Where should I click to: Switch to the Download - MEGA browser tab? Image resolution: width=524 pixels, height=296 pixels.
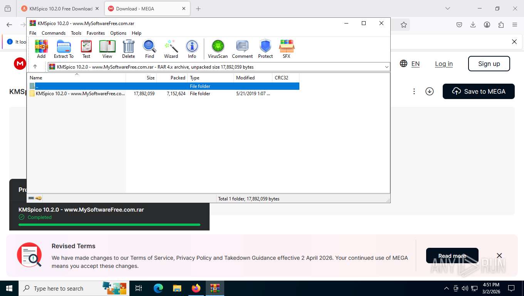click(146, 8)
